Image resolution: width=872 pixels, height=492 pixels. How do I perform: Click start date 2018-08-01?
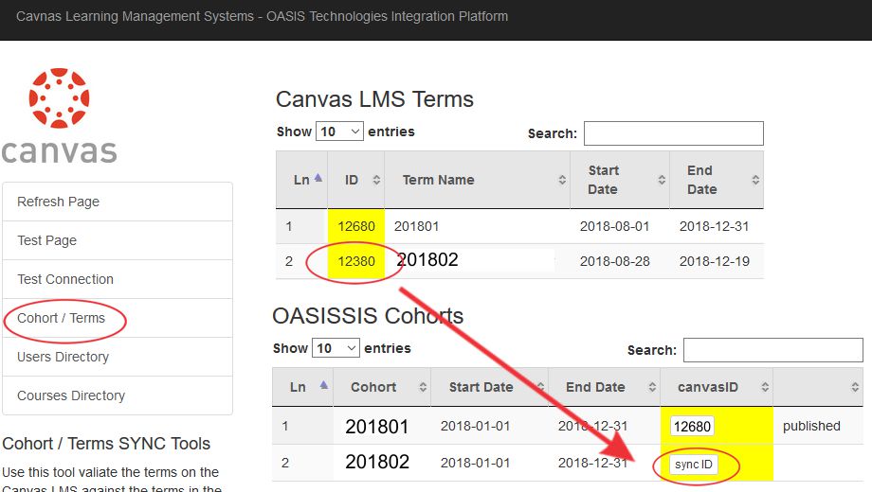point(614,226)
